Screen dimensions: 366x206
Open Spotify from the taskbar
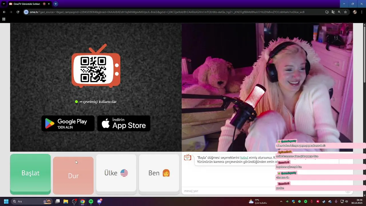click(x=91, y=201)
